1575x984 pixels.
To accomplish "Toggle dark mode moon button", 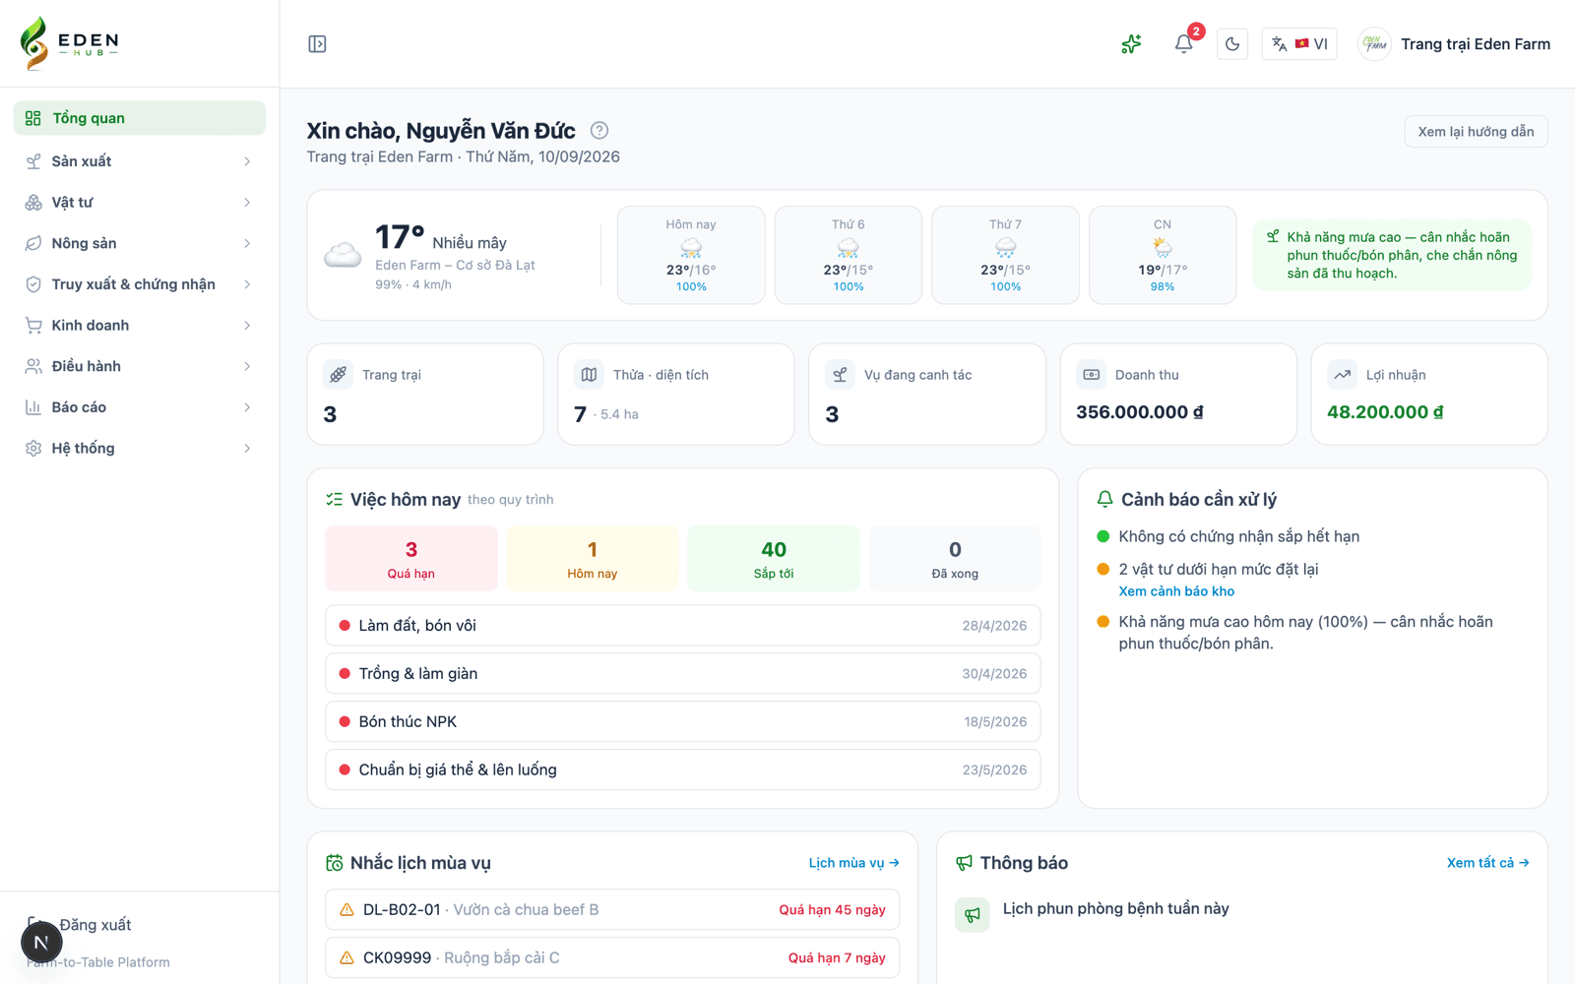I will [1232, 44].
